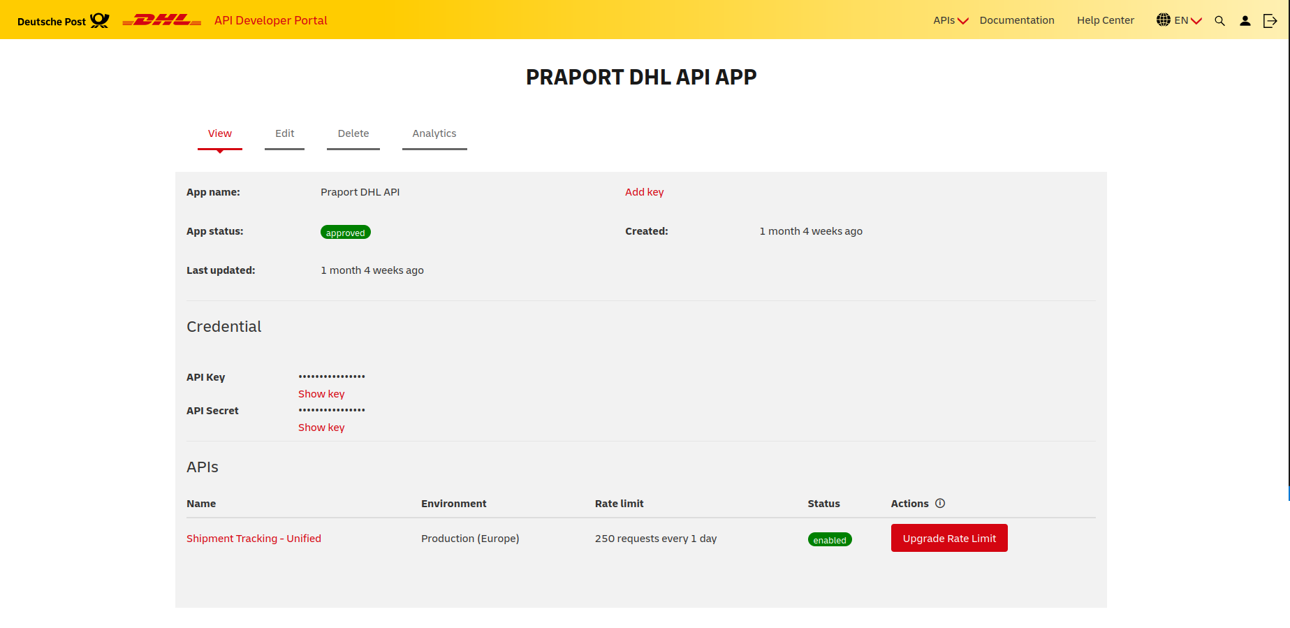Click the DHL logo
The width and height of the screenshot is (1290, 628).
point(162,20)
